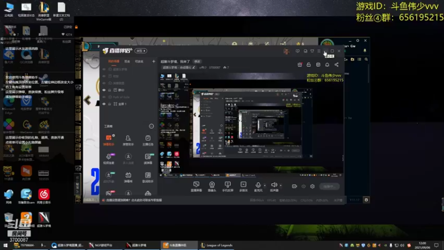Click the streamer avatar in title bar
Screen dimensions: 444x250
(286, 51)
